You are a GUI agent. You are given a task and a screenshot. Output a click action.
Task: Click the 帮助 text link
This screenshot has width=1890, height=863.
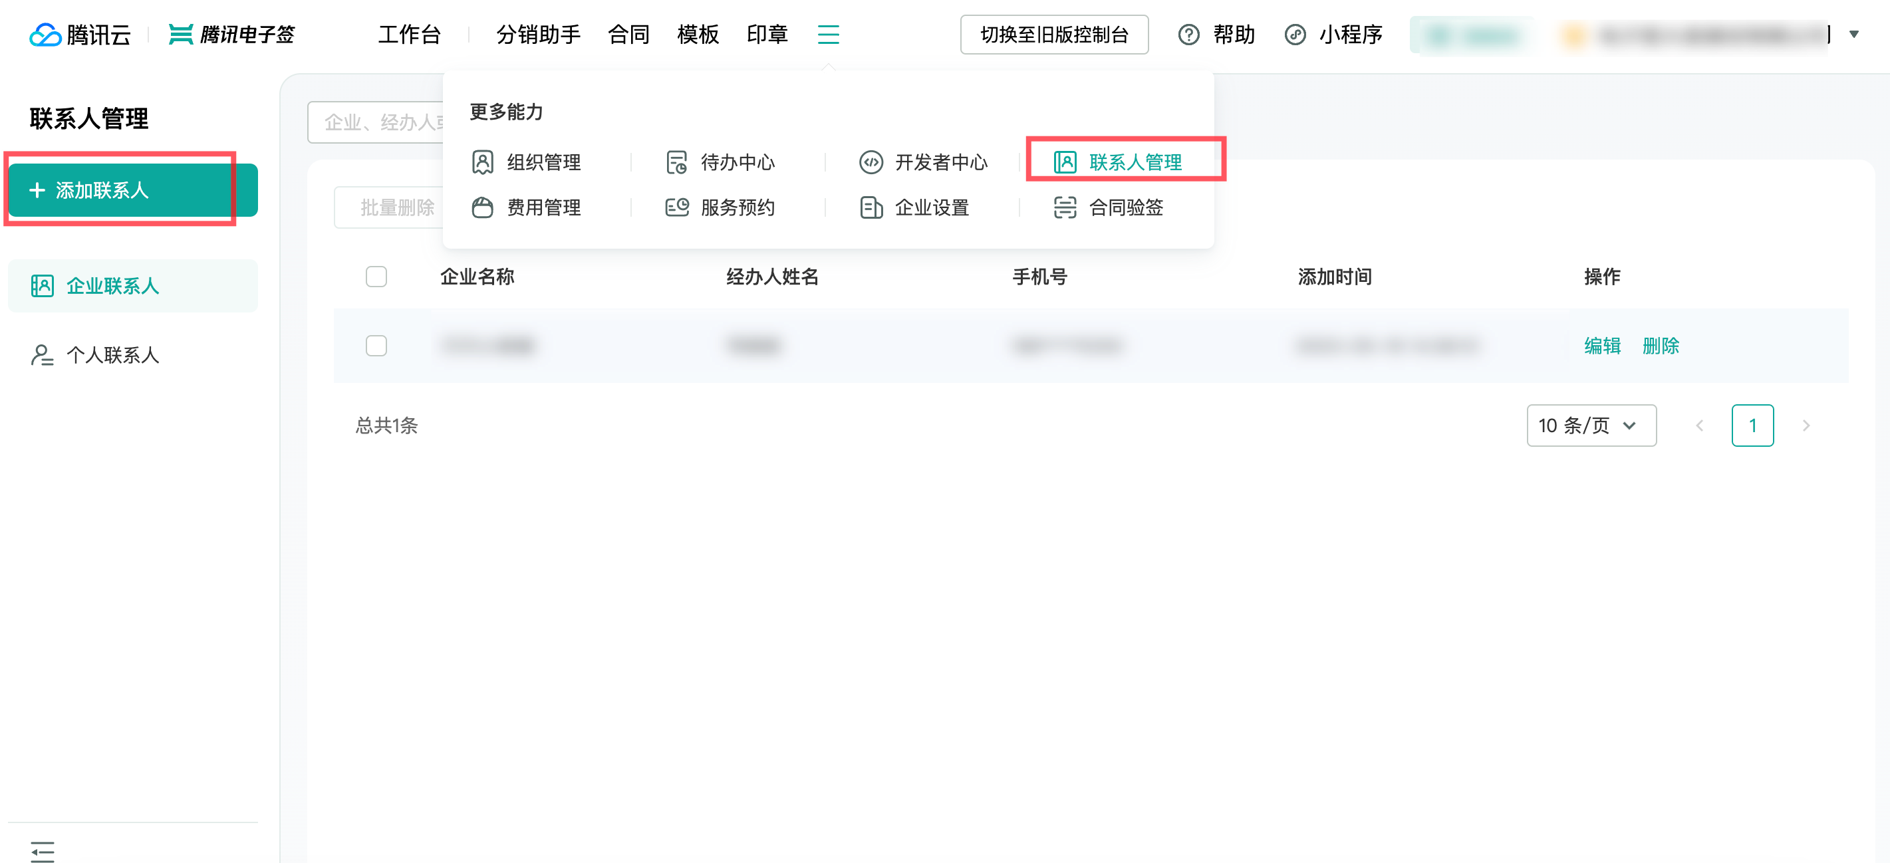pyautogui.click(x=1234, y=35)
